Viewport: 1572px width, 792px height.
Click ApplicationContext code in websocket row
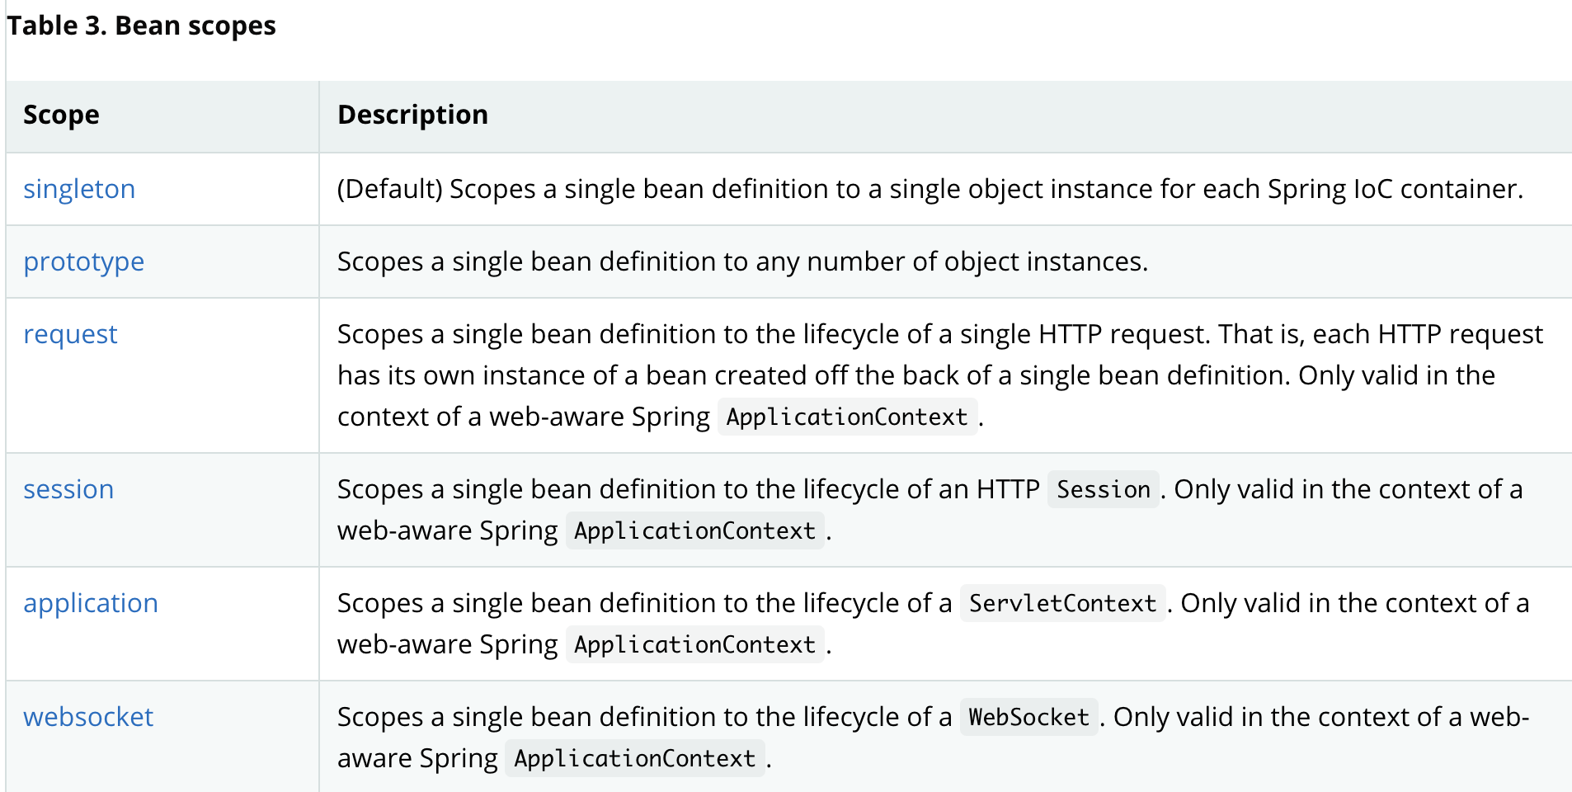[635, 758]
